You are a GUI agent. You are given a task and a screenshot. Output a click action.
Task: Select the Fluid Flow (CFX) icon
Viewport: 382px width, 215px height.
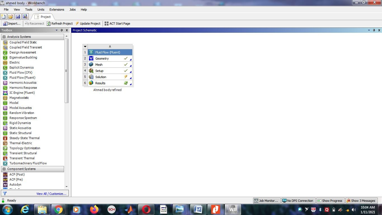(x=5, y=73)
